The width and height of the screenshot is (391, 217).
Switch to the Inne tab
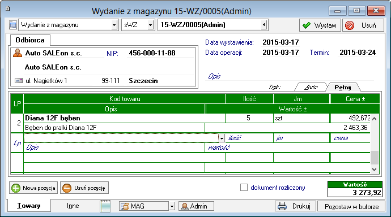coord(73,206)
